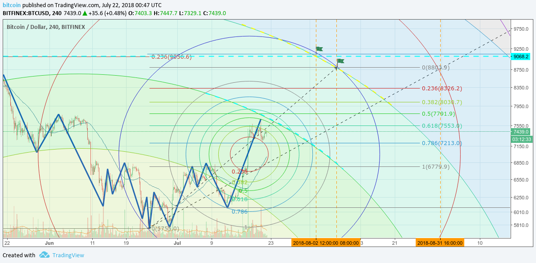This screenshot has width=536, height=263.
Task: Click the 9068.2 price label
Action: pyautogui.click(x=521, y=57)
